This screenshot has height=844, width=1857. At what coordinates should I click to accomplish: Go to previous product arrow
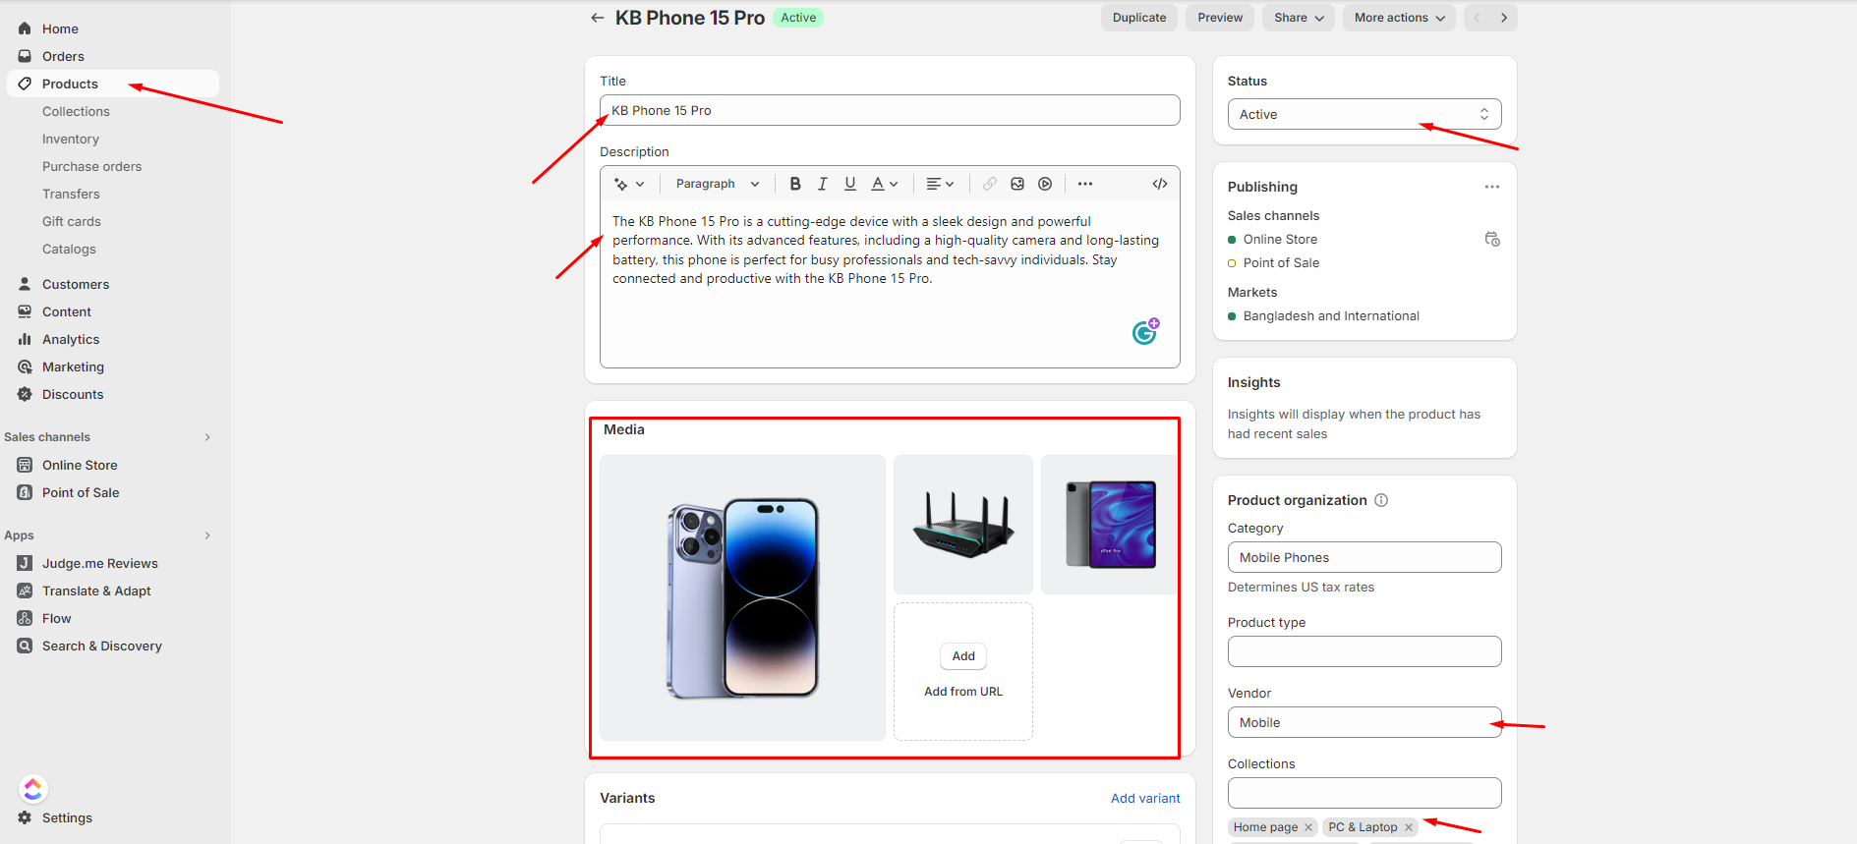click(1477, 18)
